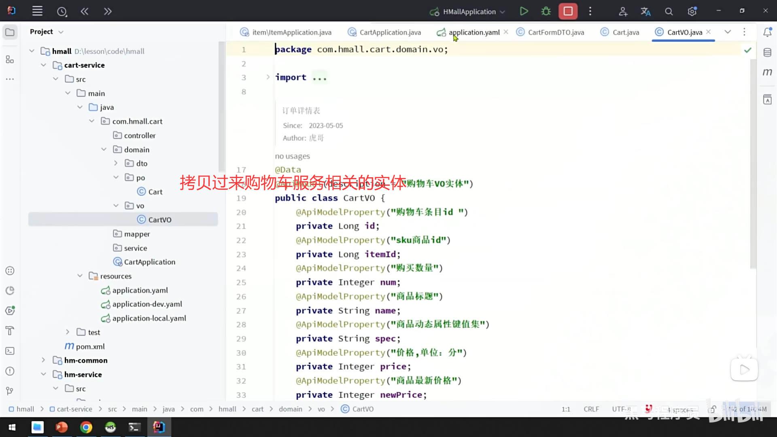The image size is (777, 437).
Task: Close the CartVO.java tab
Action: (708, 32)
